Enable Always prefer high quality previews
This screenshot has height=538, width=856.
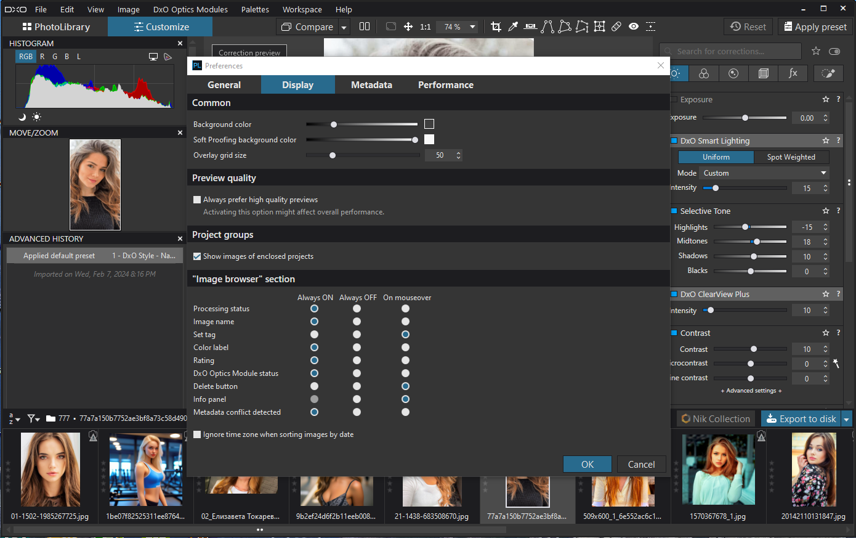[x=197, y=200]
